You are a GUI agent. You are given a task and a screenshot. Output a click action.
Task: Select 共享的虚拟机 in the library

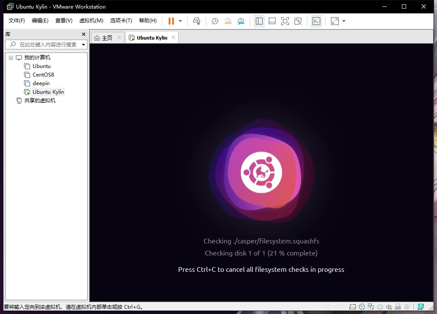pyautogui.click(x=39, y=101)
